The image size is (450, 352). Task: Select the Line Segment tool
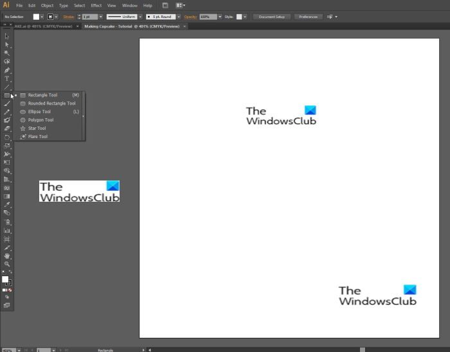[x=7, y=87]
